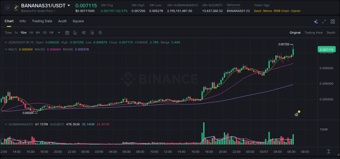Select the 1H timeframe

(x=31, y=33)
